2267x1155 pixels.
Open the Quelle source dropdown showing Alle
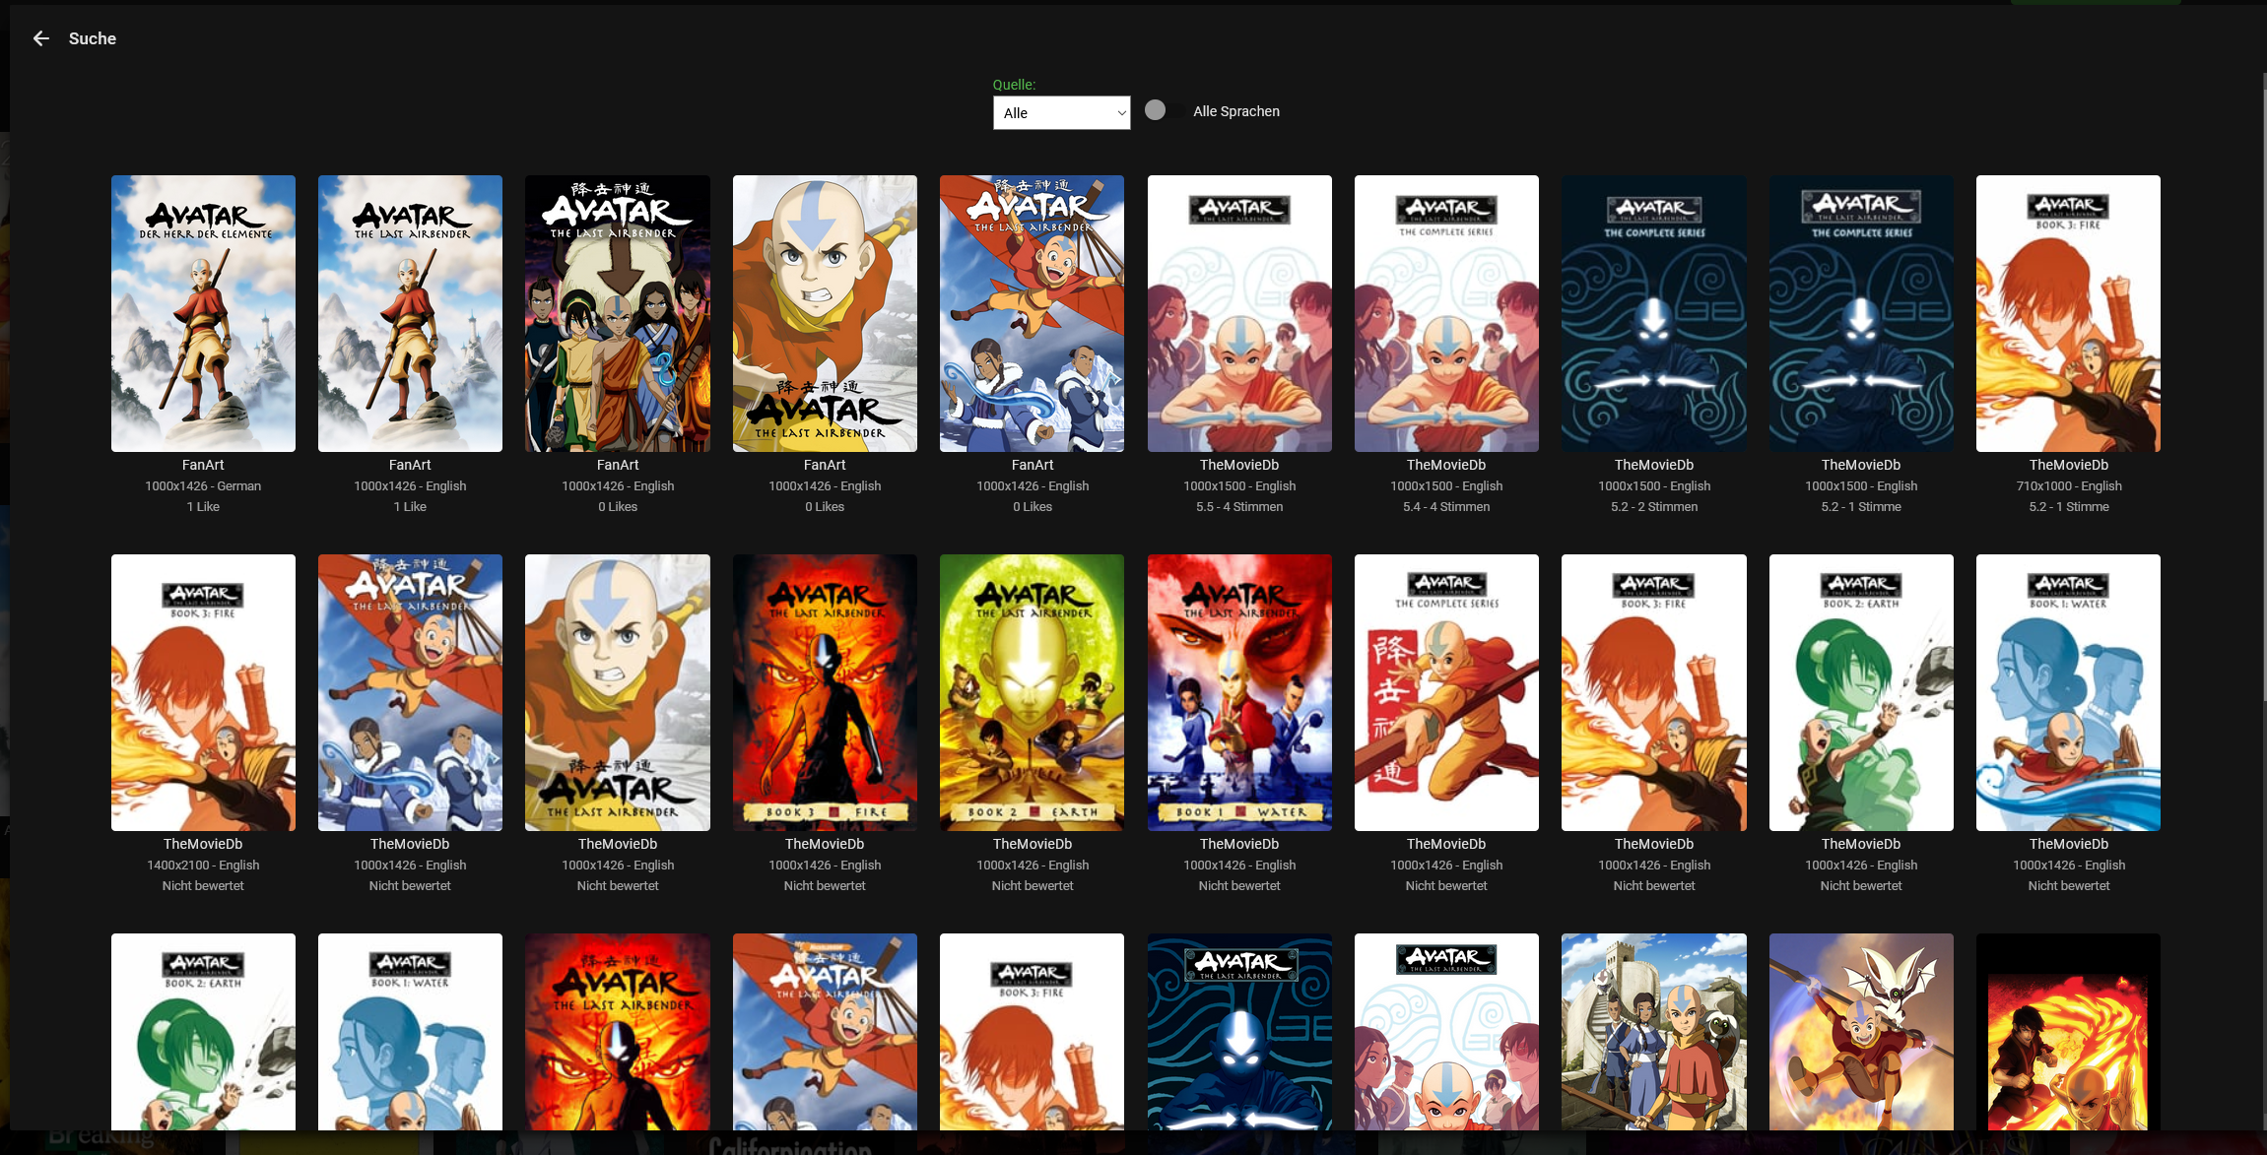1061,113
